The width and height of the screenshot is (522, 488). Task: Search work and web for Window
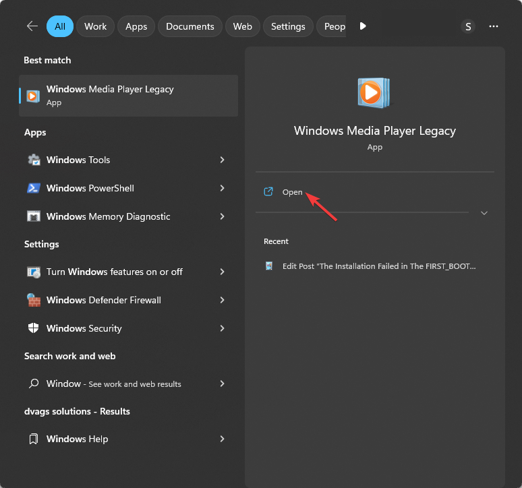point(129,384)
